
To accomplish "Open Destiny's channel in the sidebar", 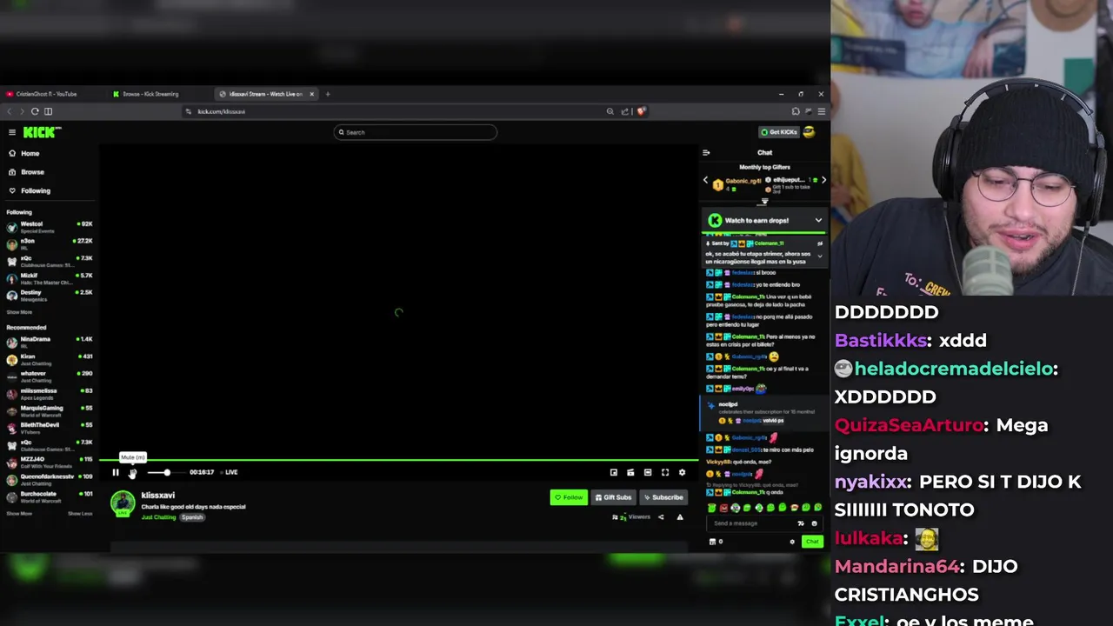I will [x=50, y=295].
